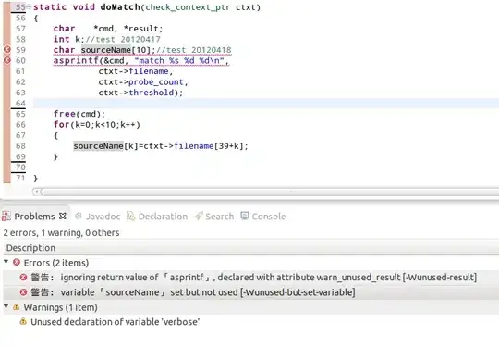Viewport: 499px width, 347px height.
Task: Switch to the Console tab
Action: [x=269, y=217]
